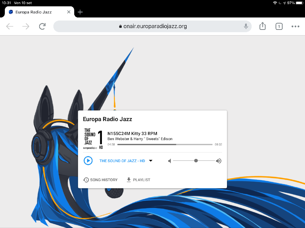Screen dimensions: 305x228
Task: Click elapsed time 04:58
Action: tap(111, 144)
